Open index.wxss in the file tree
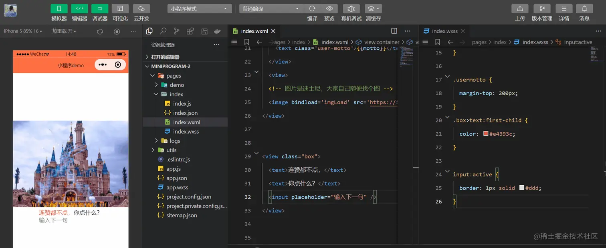 (185, 131)
